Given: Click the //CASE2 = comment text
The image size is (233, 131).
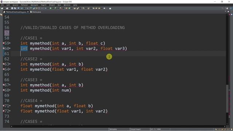Looking at the screenshot, I should pos(31,59).
